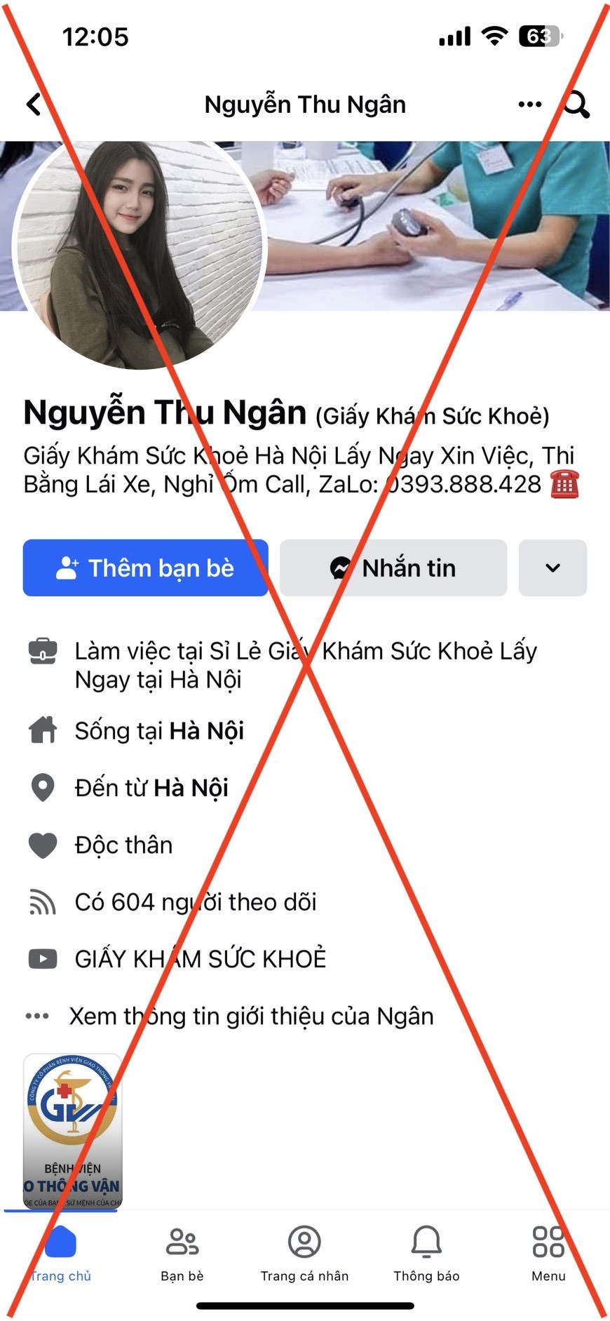Open the three-dot options menu in header
Image resolution: width=610 pixels, height=1321 pixels.
[529, 105]
